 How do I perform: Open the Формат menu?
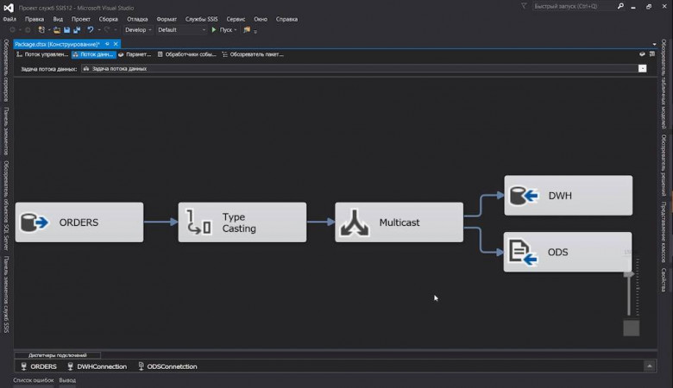167,19
